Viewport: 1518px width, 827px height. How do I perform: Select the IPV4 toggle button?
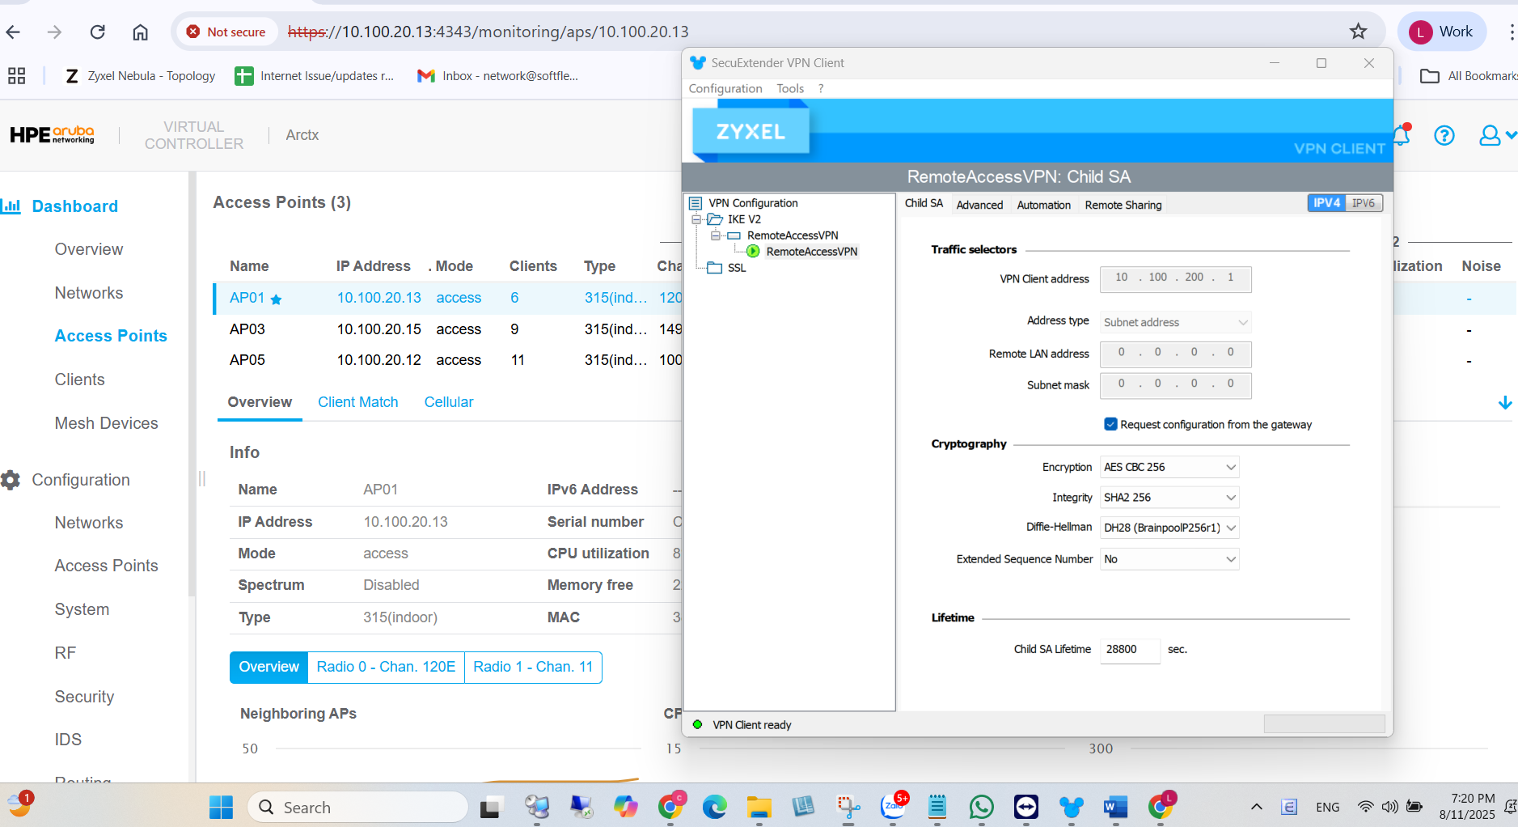1326,203
